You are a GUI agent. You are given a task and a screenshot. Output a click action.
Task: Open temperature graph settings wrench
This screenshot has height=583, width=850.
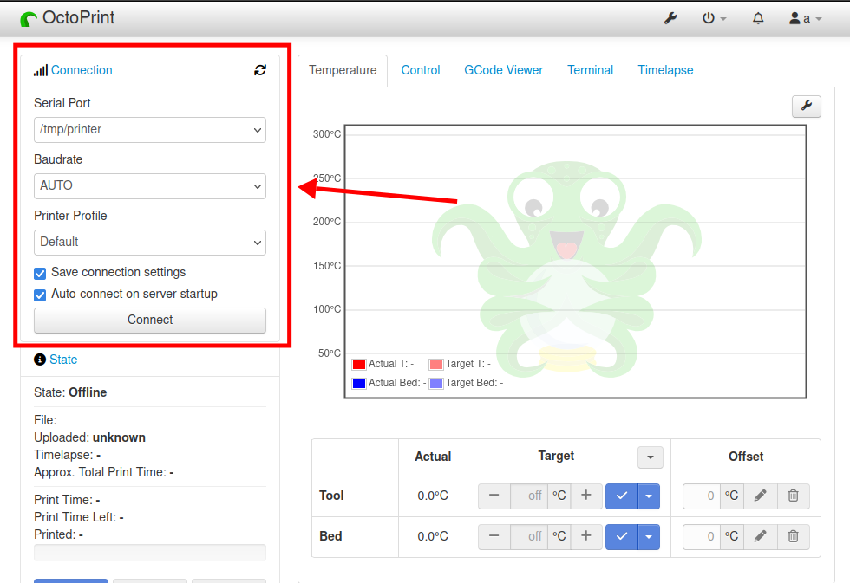[x=807, y=106]
